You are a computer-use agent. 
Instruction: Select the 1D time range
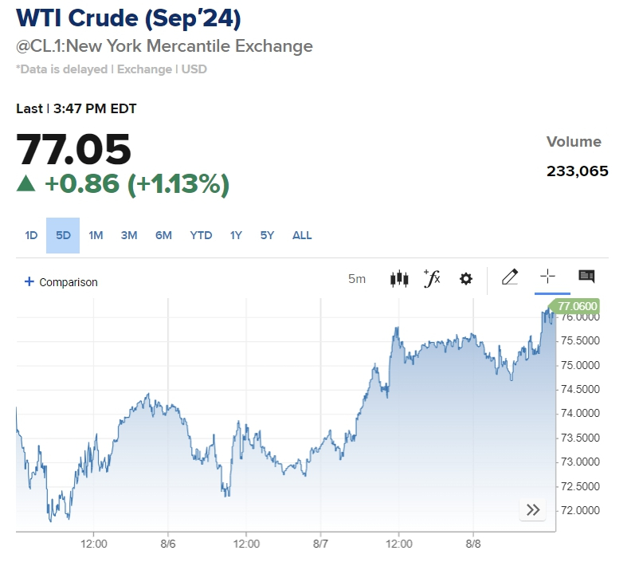[31, 235]
